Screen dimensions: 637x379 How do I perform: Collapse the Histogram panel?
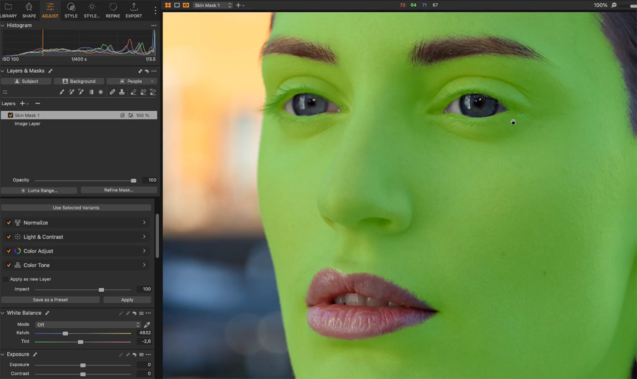coord(3,25)
